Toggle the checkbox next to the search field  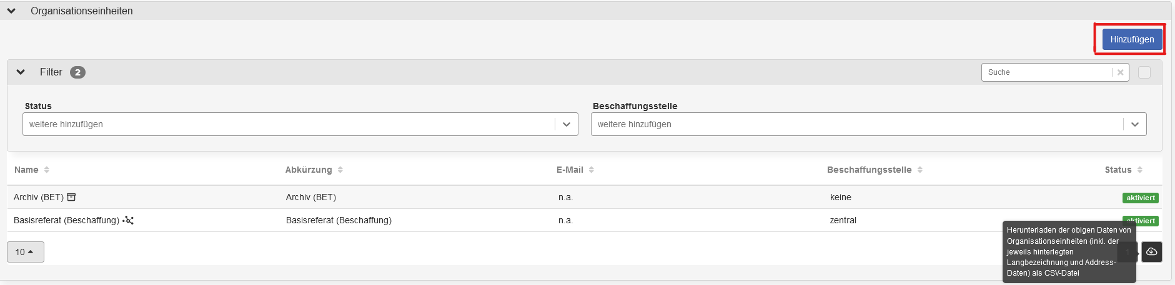click(x=1144, y=72)
